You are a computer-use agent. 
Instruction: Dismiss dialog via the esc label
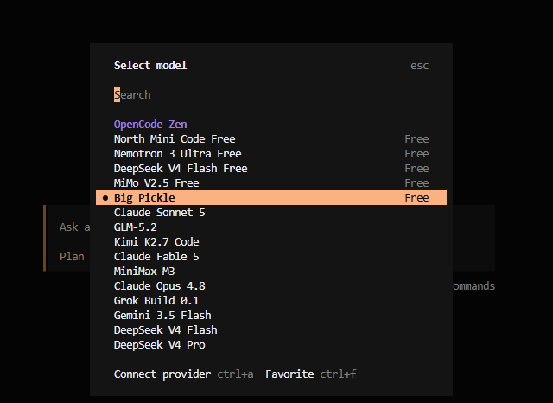click(419, 66)
